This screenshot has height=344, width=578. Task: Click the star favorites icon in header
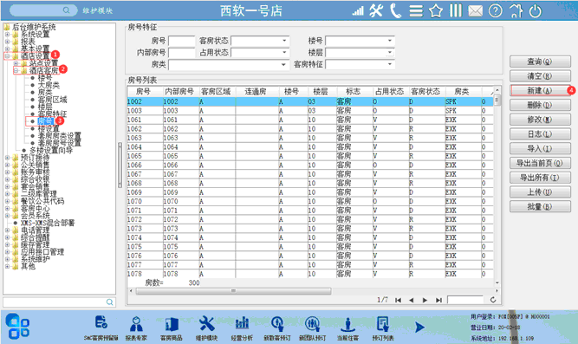[x=435, y=10]
